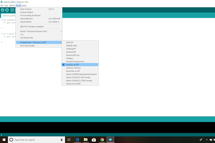The width and height of the screenshot is (215, 143).
Task: Select AVRISP mkII programmer
Action: click(80, 46)
